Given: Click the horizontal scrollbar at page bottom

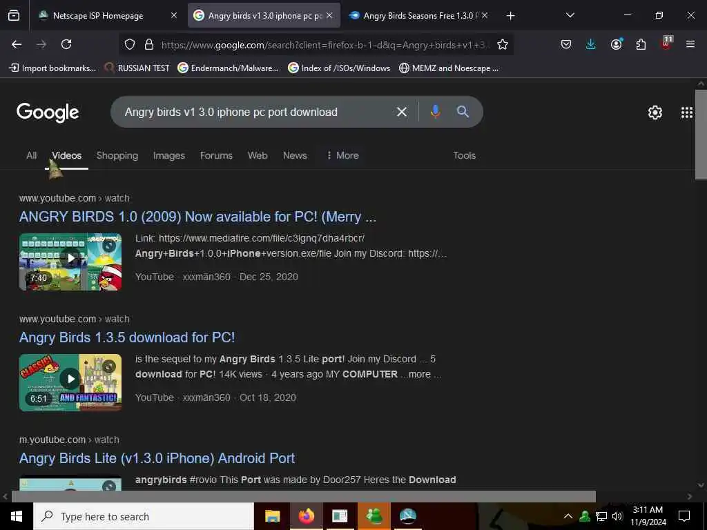Looking at the screenshot, I should click(304, 496).
